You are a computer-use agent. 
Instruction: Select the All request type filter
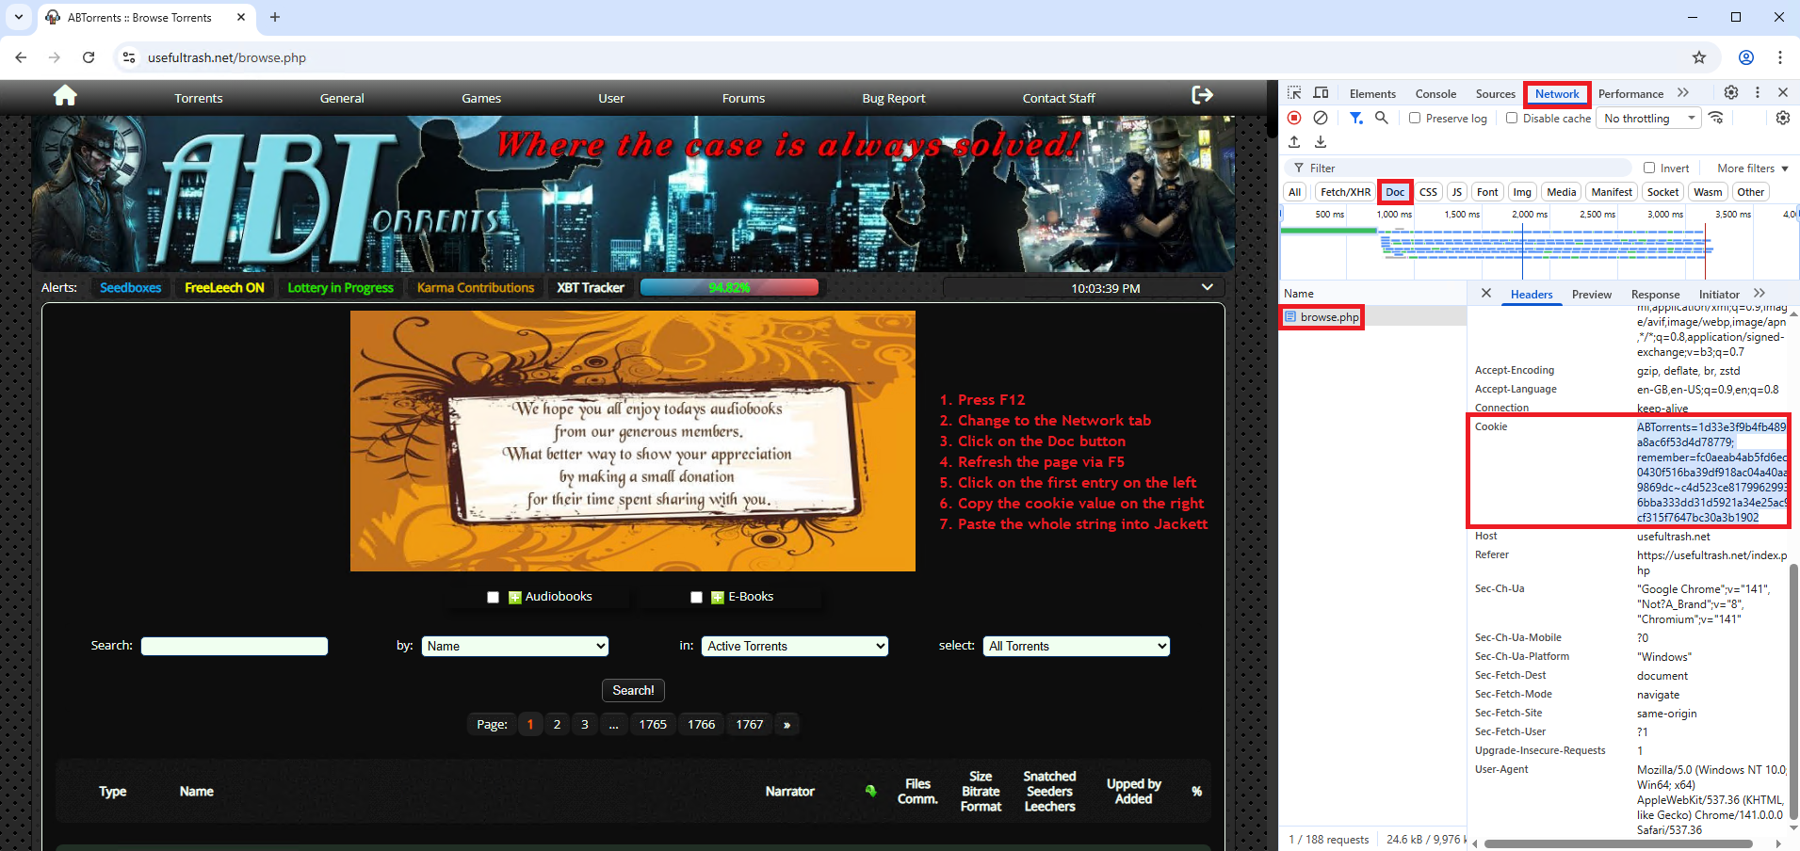coord(1295,192)
